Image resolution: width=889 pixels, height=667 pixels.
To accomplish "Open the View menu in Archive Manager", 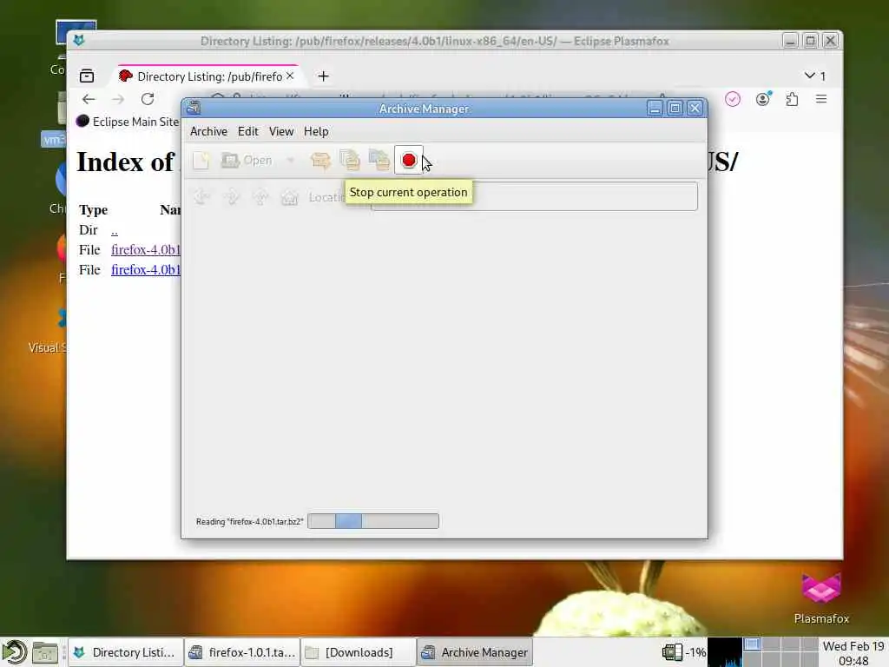I will [x=281, y=131].
